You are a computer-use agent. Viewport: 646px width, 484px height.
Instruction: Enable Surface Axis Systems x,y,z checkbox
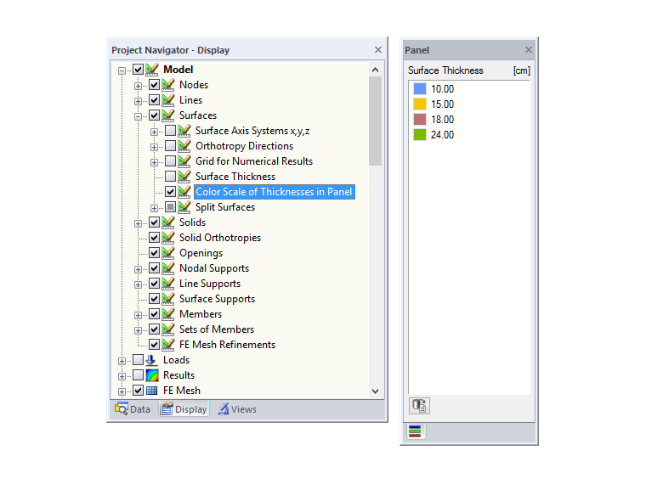(170, 131)
